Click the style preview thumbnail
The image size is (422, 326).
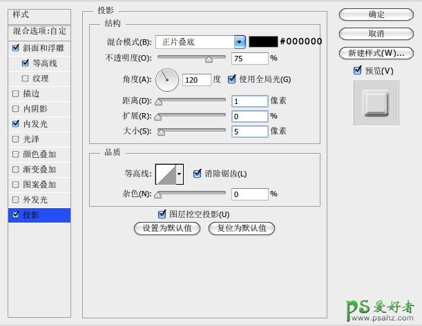click(376, 103)
